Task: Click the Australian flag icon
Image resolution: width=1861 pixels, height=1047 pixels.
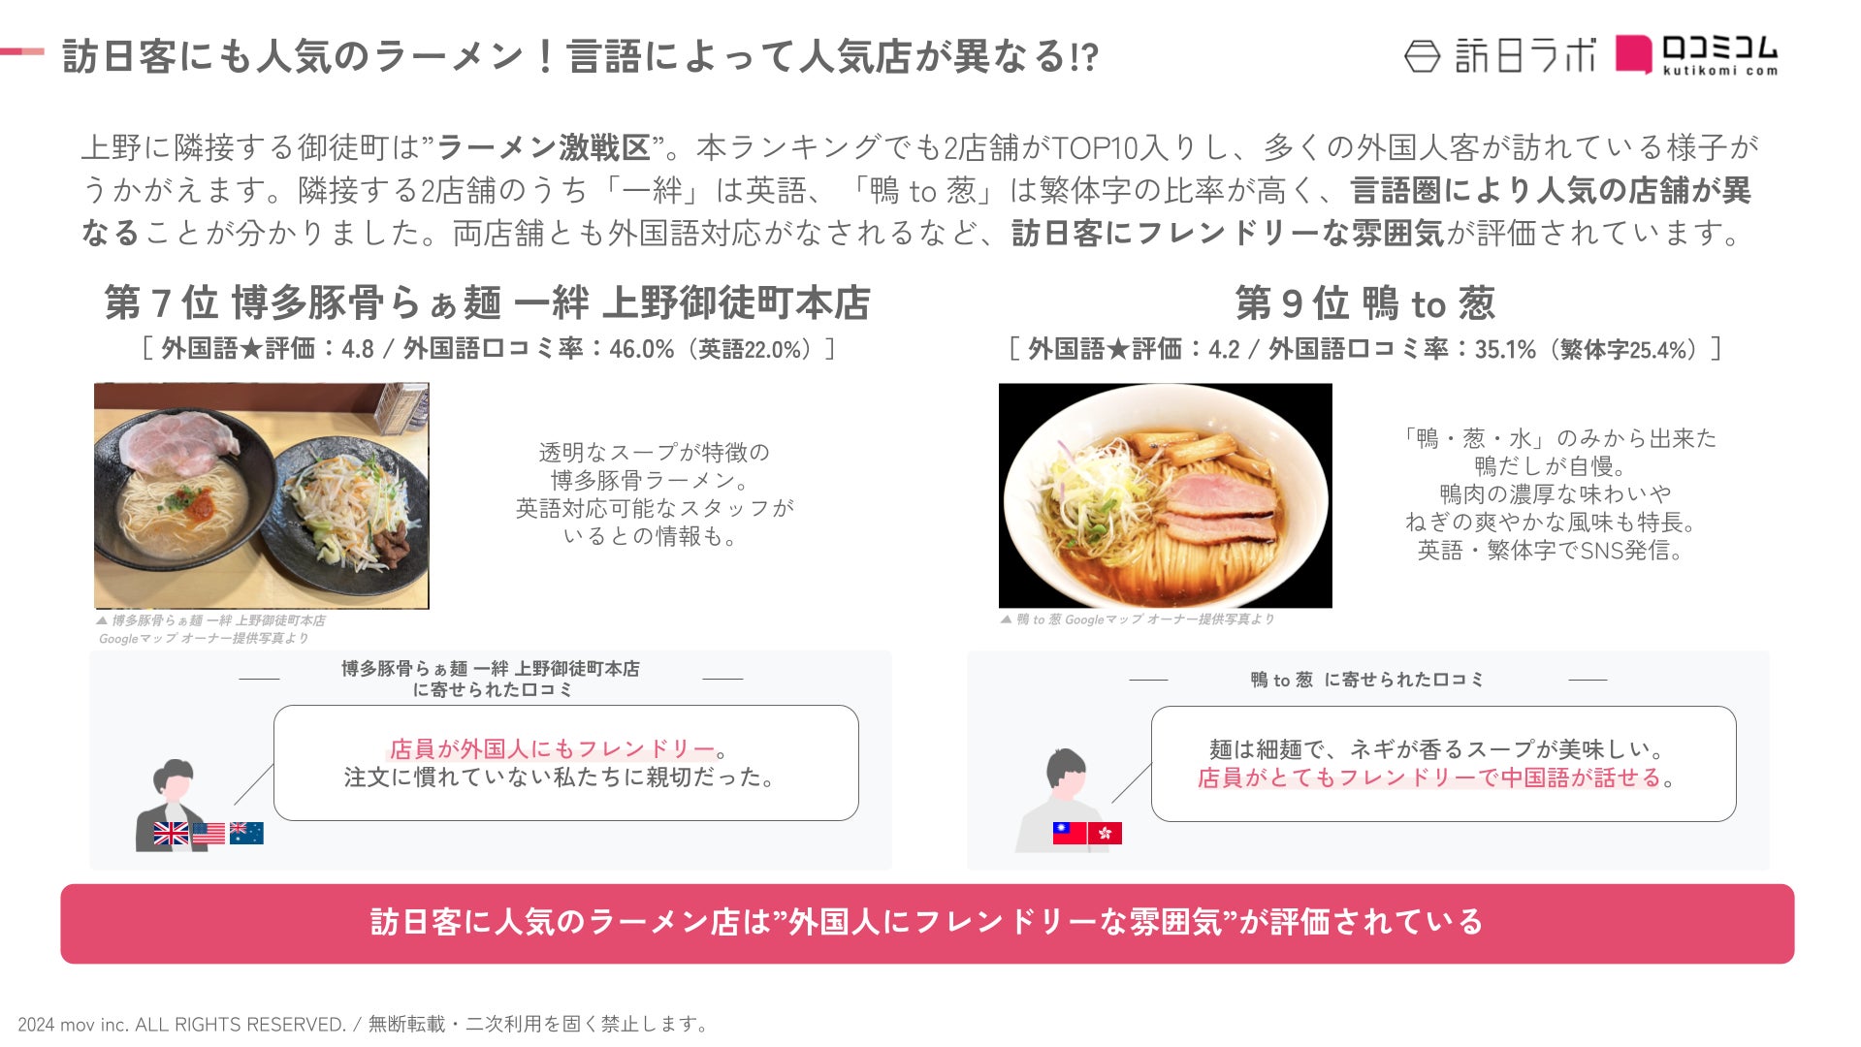Action: (246, 833)
